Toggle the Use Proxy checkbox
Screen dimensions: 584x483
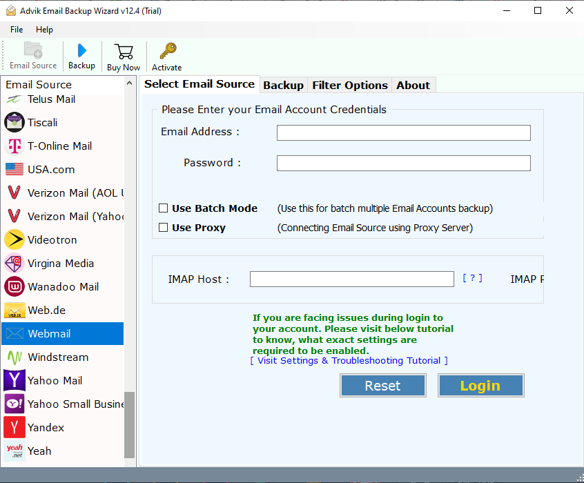pos(163,227)
